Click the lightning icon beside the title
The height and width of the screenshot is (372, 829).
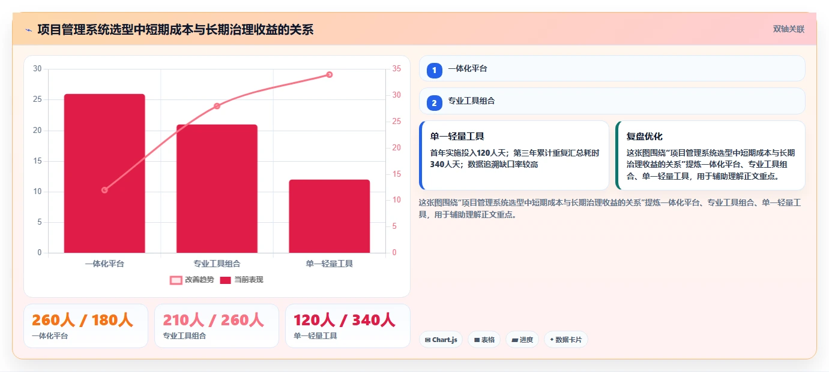pos(28,30)
